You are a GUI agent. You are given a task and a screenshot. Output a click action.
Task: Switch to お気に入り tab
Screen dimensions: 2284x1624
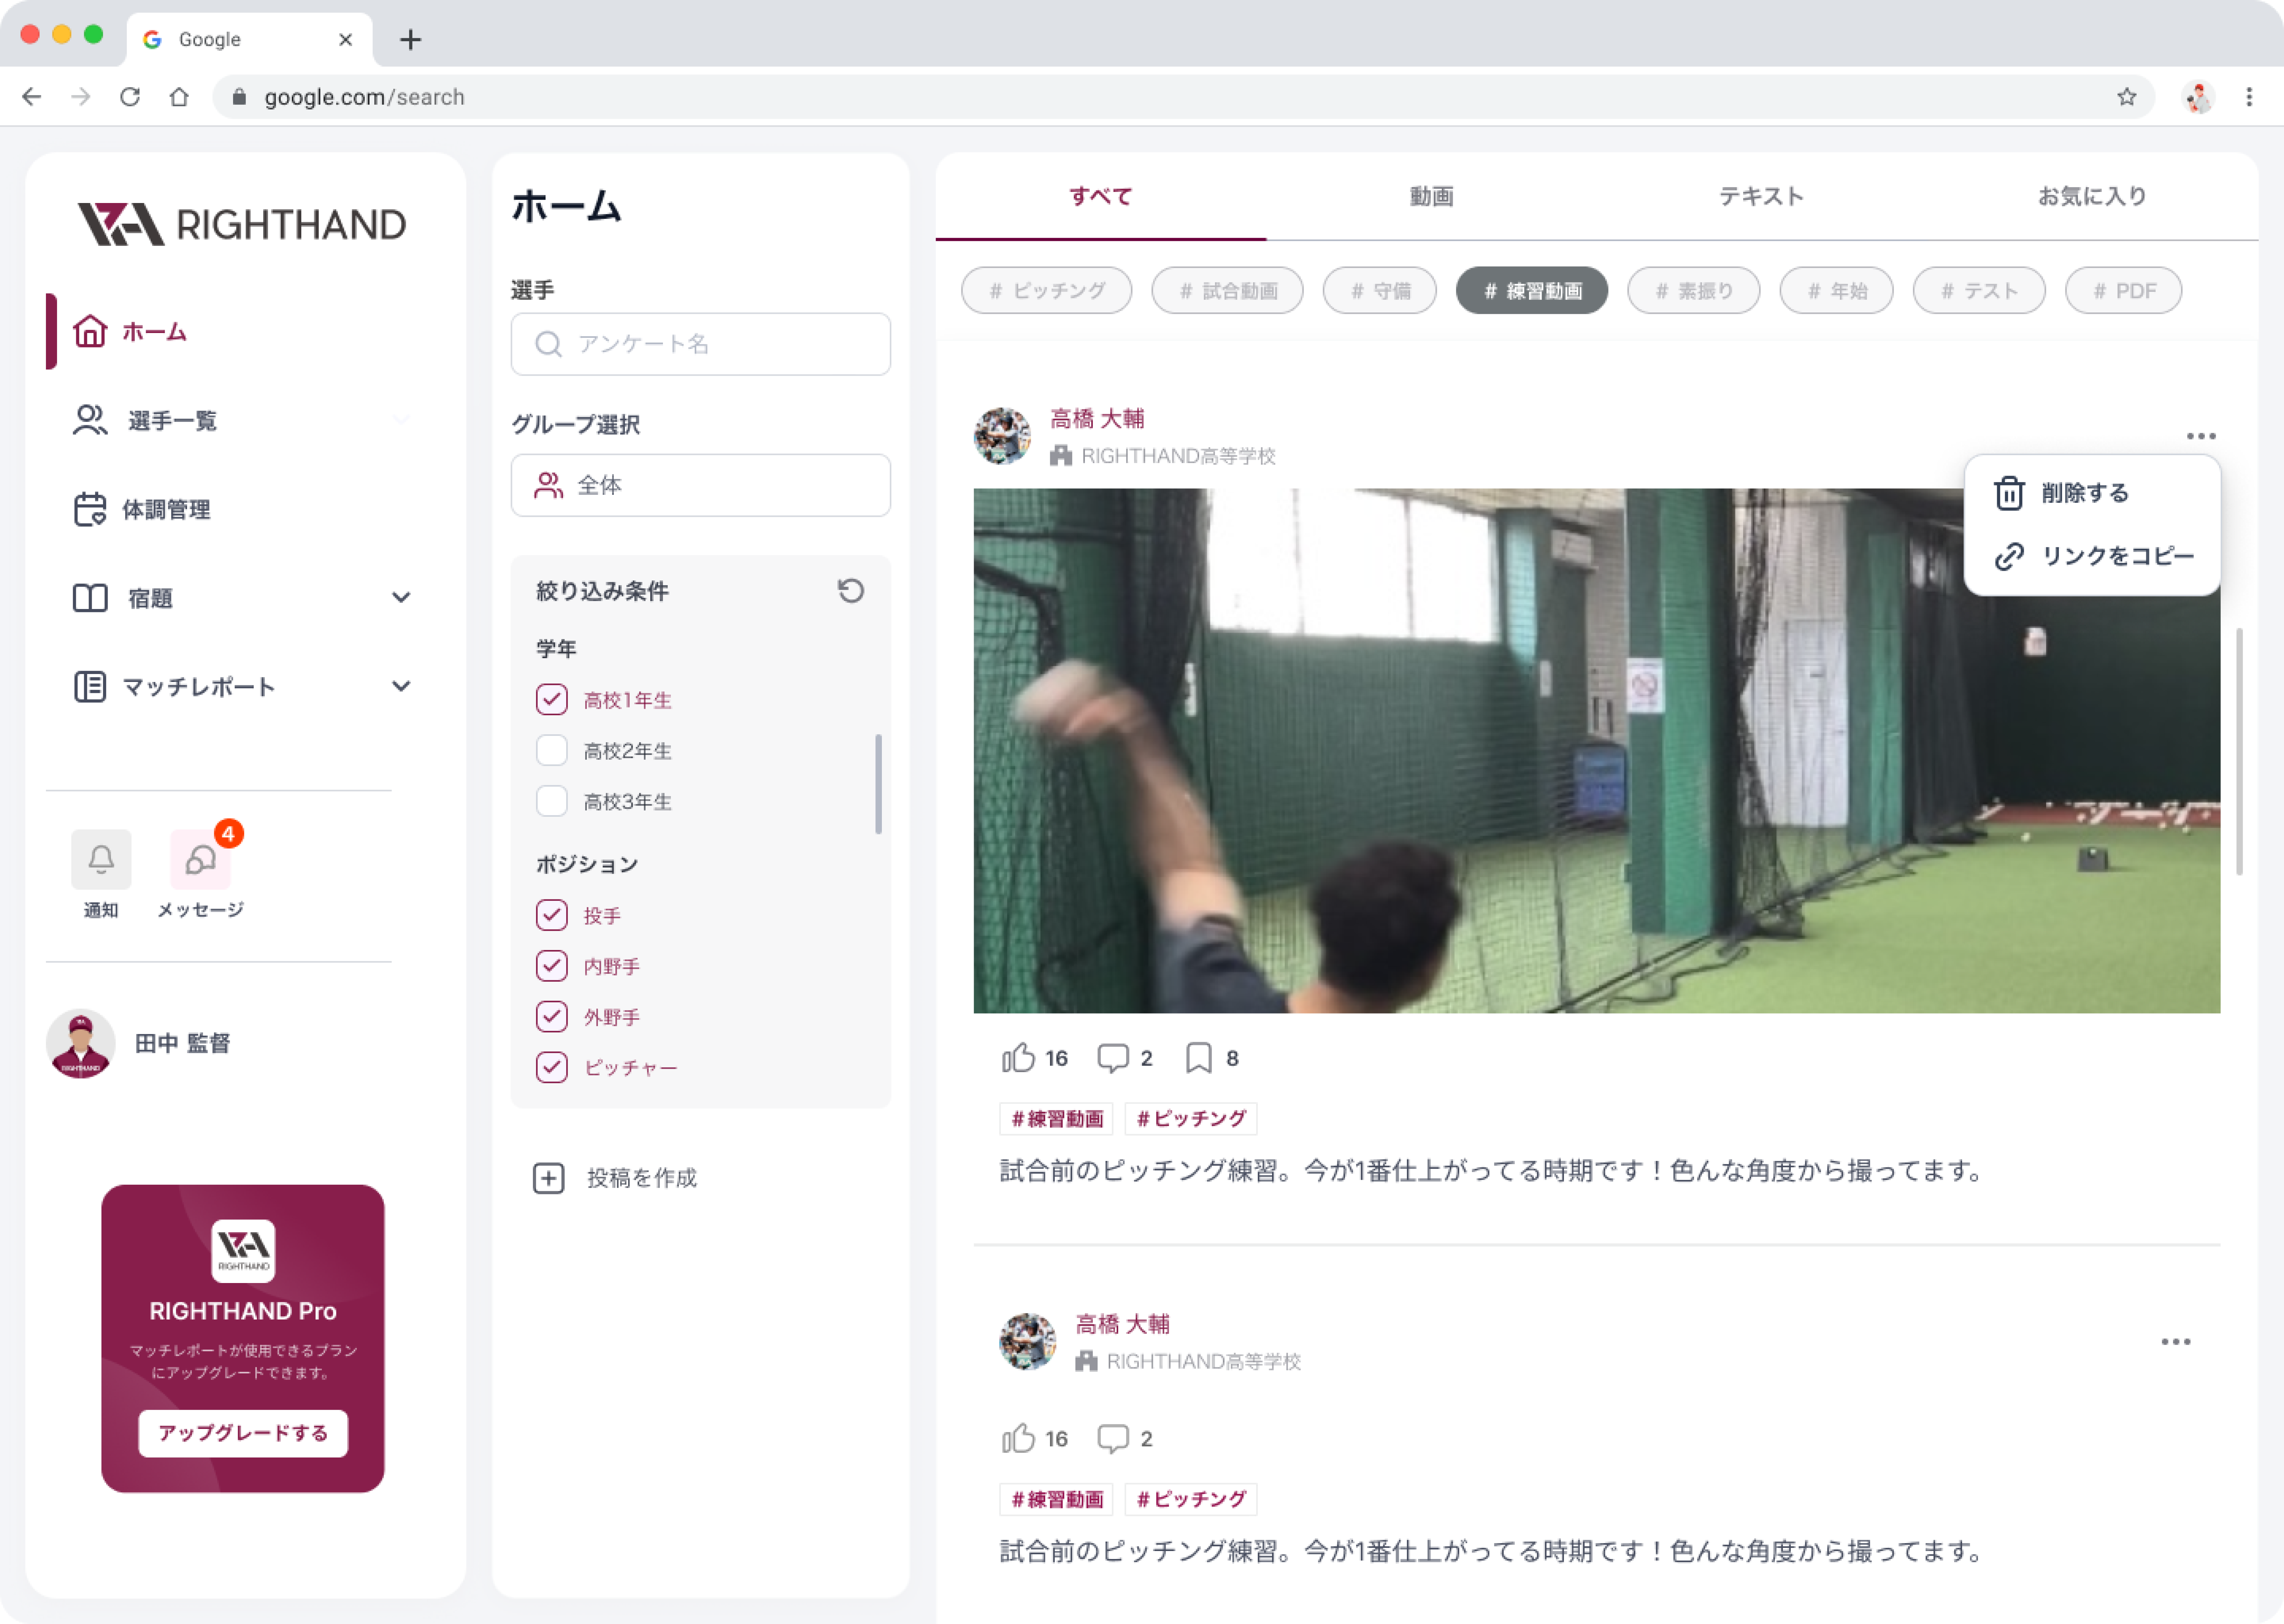click(2092, 196)
